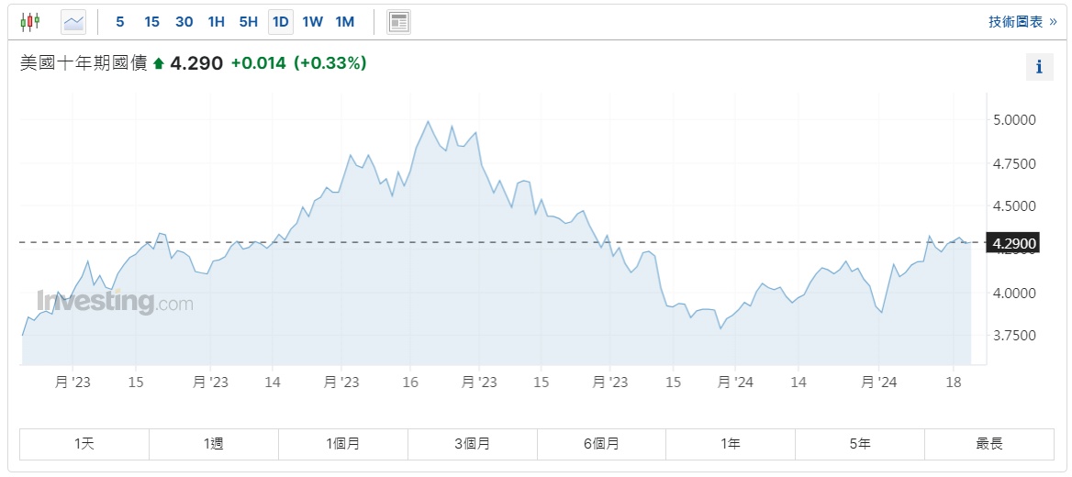The width and height of the screenshot is (1072, 477).
Task: Switch to the 1W interval
Action: (312, 22)
